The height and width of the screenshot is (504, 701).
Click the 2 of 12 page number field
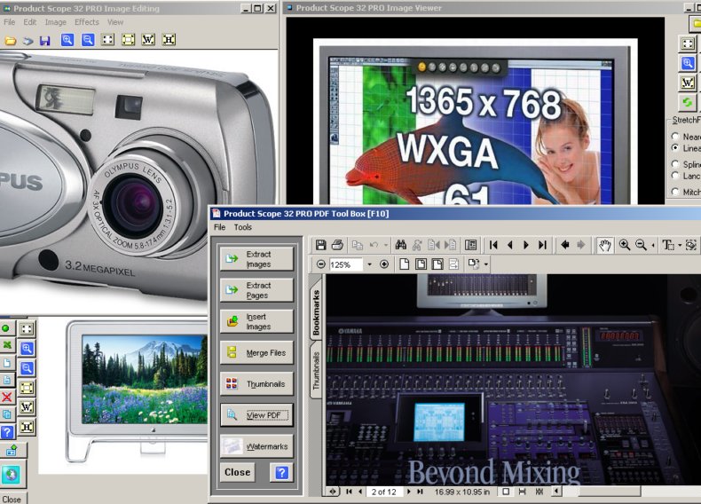coord(384,492)
